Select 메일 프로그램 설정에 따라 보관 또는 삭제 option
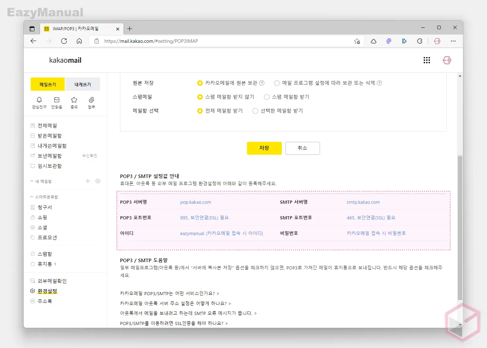 point(277,83)
